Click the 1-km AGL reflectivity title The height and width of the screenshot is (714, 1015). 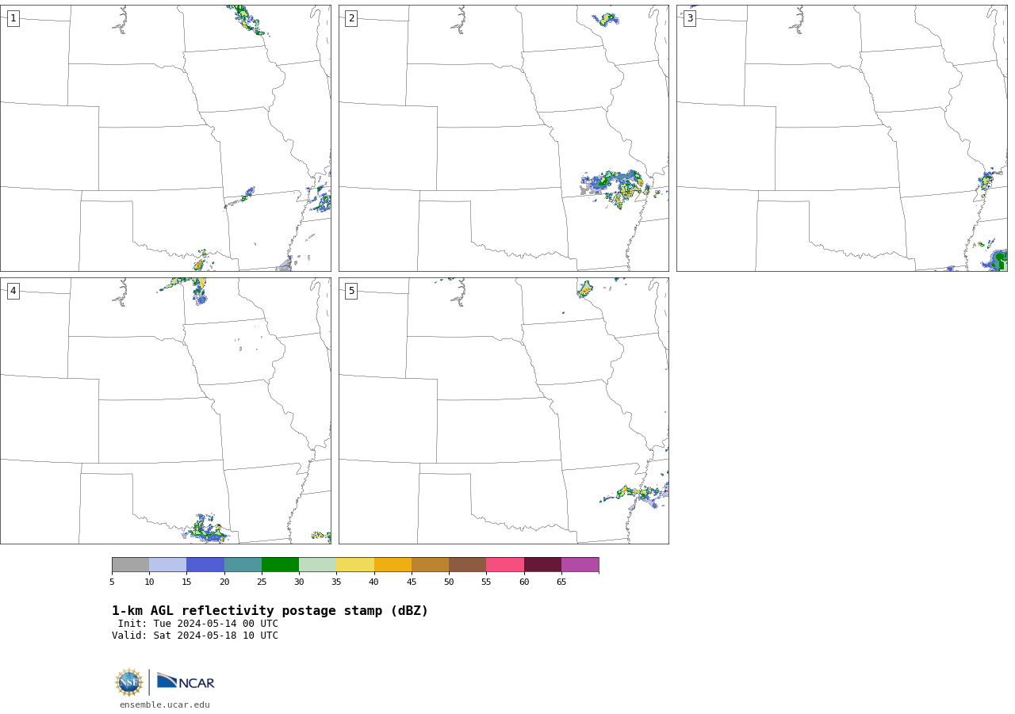coord(270,611)
